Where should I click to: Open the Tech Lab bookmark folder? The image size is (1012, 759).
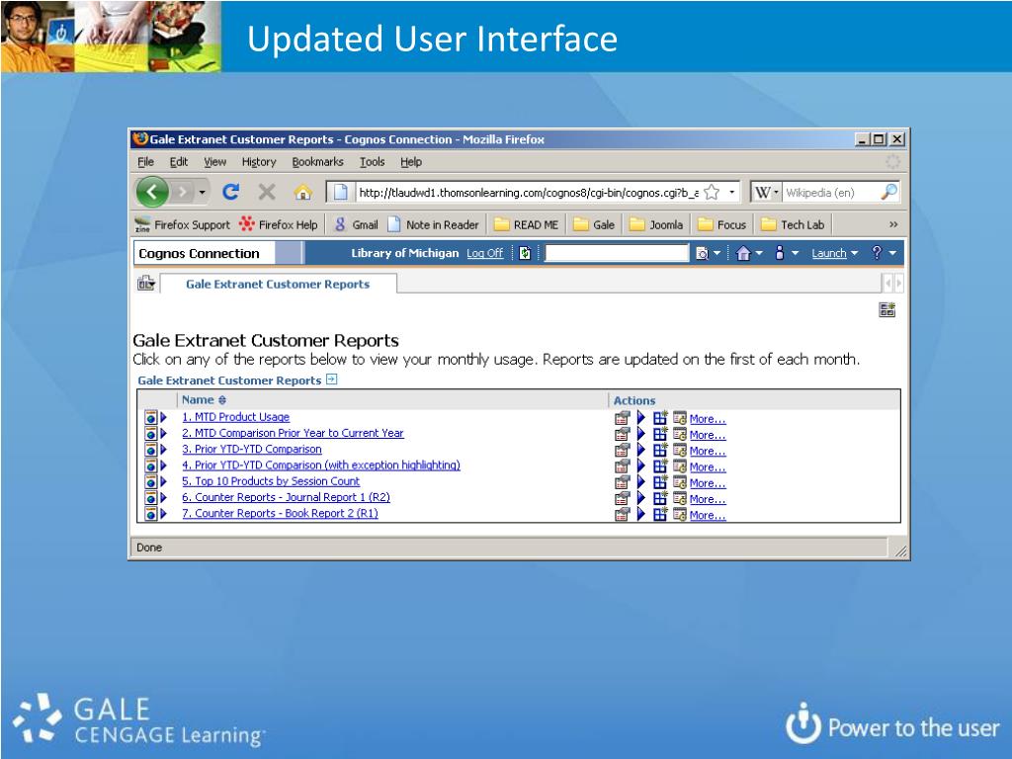coord(793,224)
